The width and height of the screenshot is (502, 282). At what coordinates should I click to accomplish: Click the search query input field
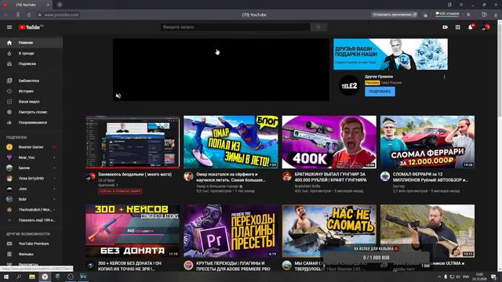click(235, 27)
